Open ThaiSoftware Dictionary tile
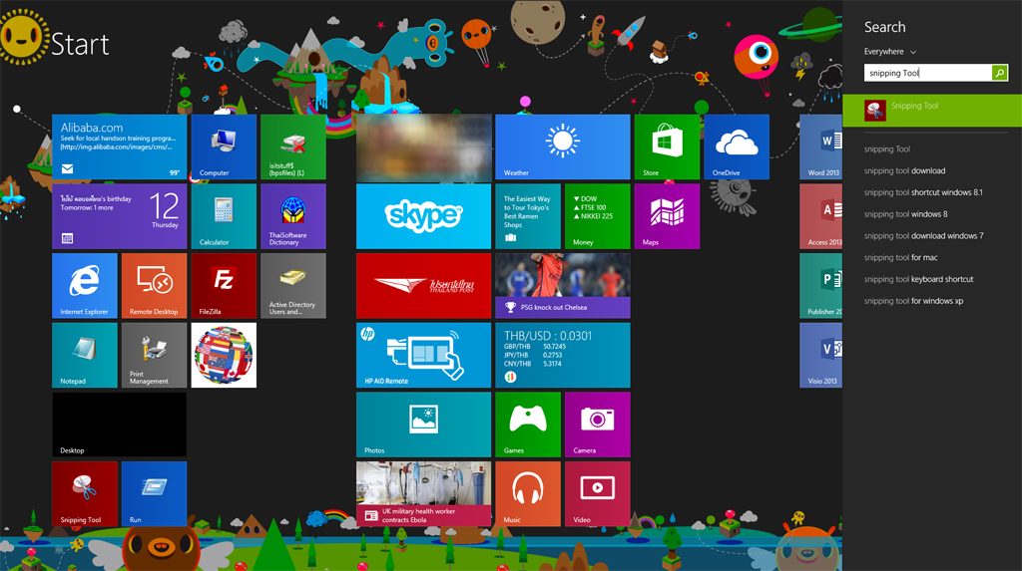 coord(293,216)
